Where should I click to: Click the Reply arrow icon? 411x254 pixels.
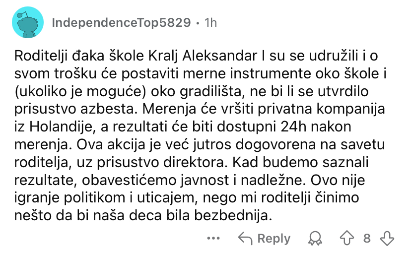tap(245, 239)
